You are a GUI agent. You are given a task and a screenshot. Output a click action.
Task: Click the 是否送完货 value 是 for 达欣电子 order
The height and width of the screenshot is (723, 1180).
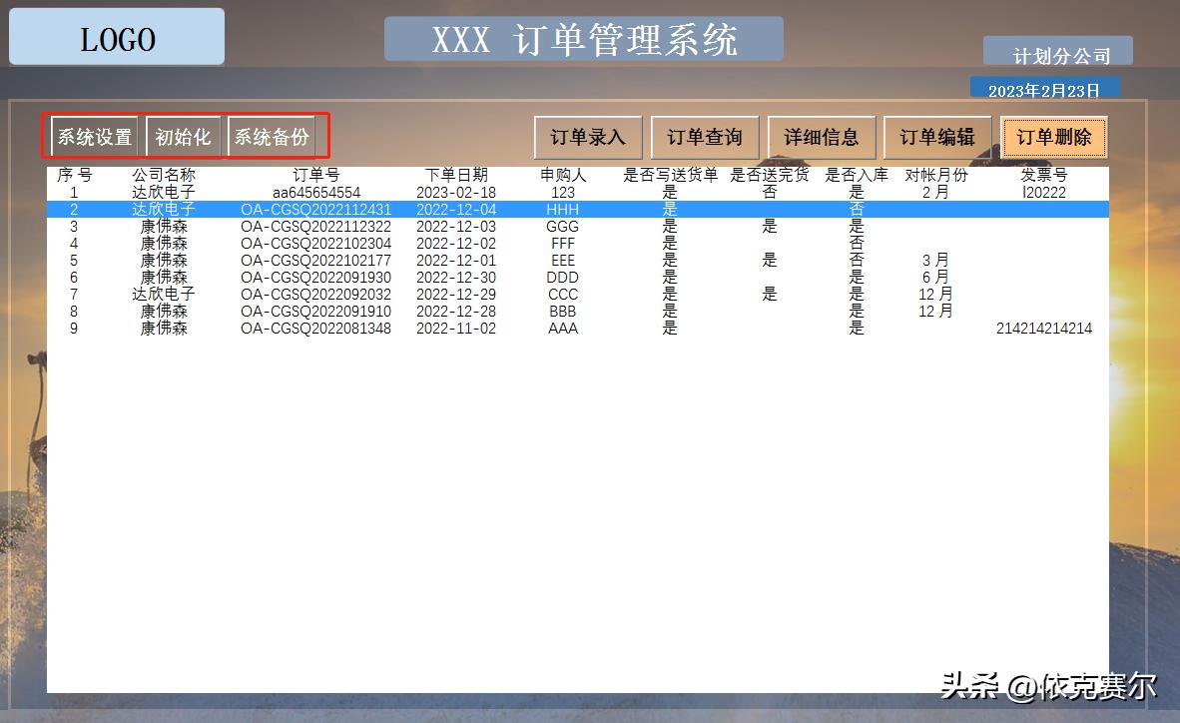(x=769, y=294)
